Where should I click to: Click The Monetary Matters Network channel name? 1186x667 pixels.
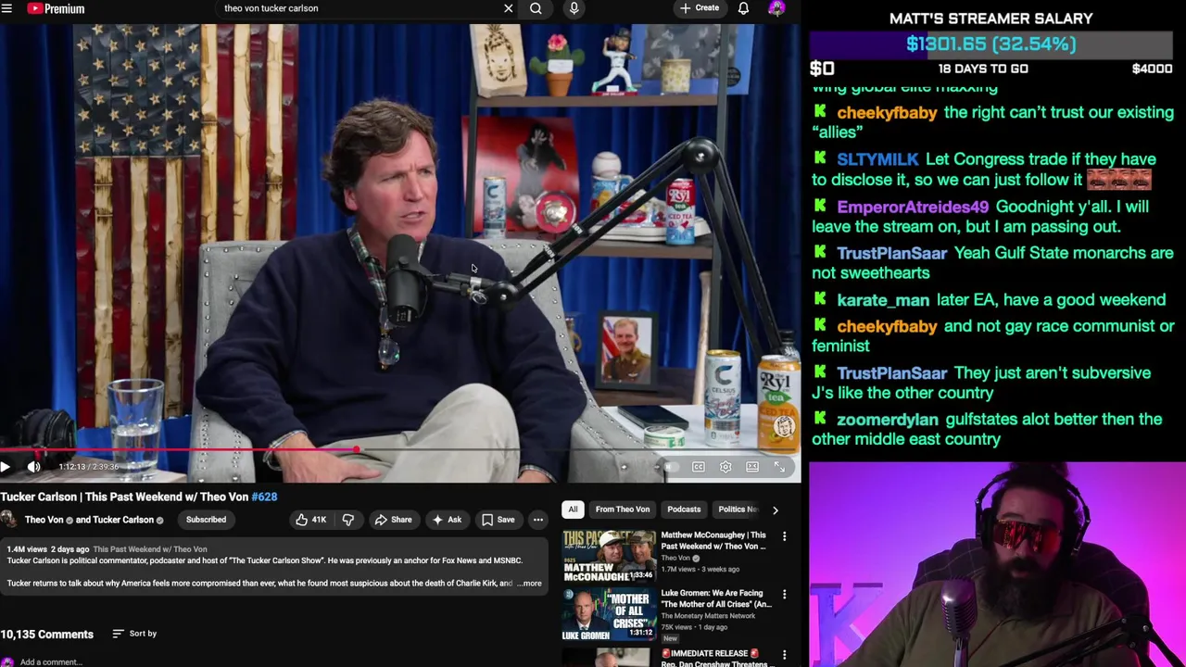click(x=708, y=616)
